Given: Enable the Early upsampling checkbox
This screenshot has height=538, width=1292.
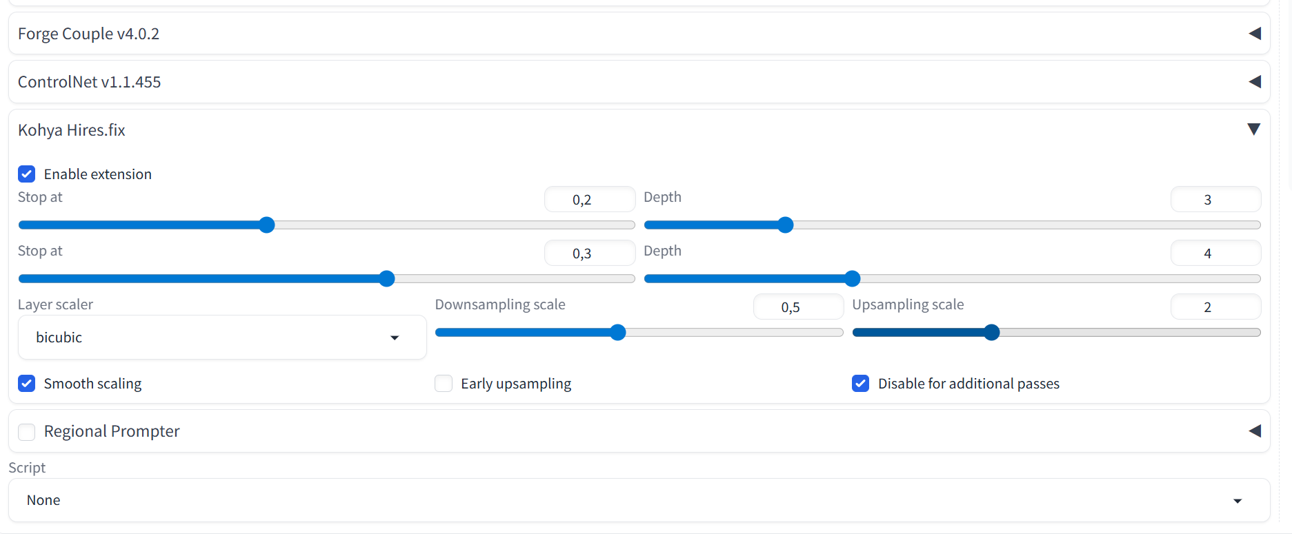Looking at the screenshot, I should (444, 384).
